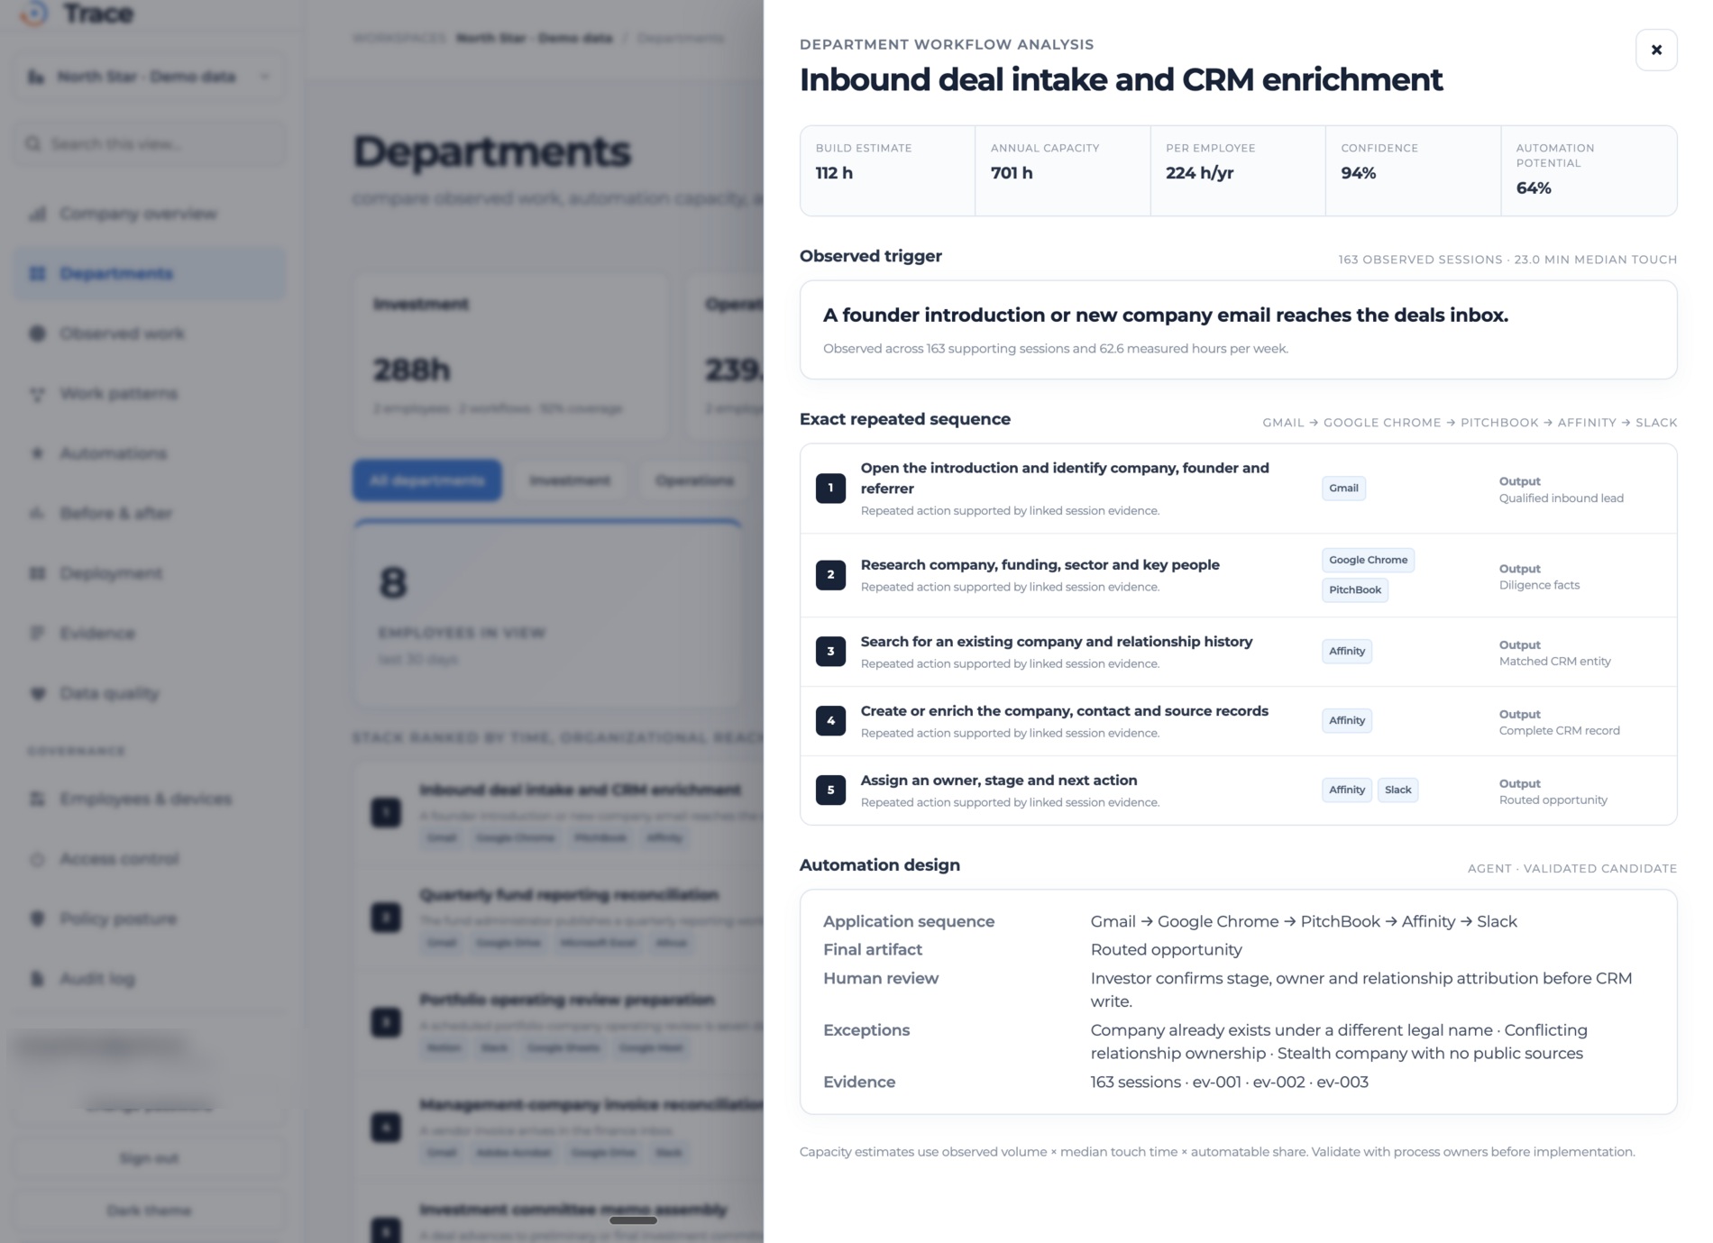Click the Sign out button
Viewport: 1713px width, 1243px height.
[149, 1158]
